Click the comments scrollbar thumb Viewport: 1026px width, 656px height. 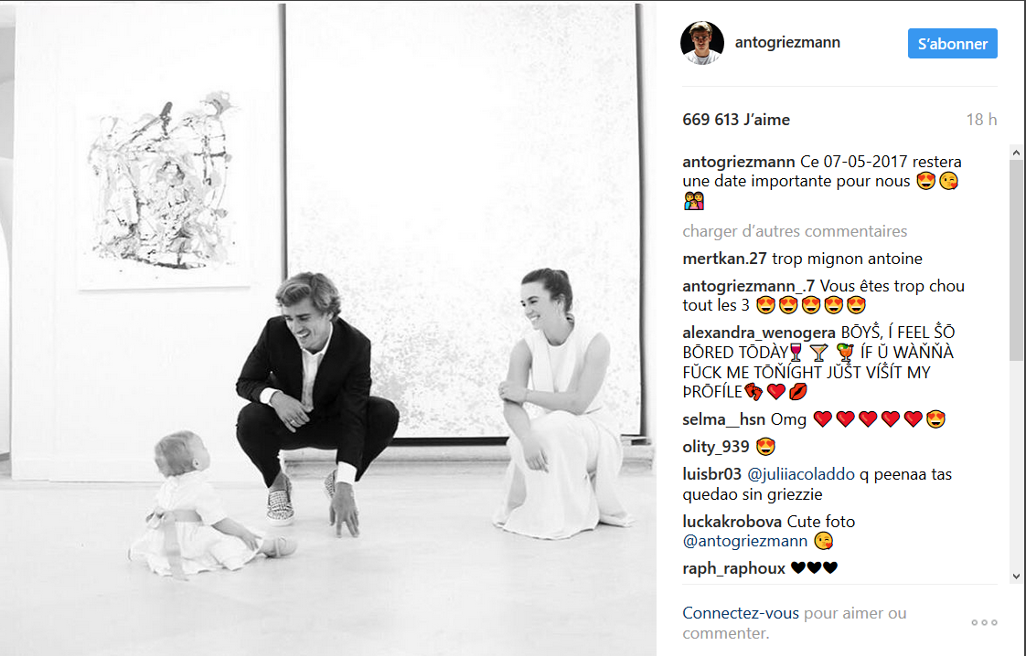pyautogui.click(x=1016, y=259)
